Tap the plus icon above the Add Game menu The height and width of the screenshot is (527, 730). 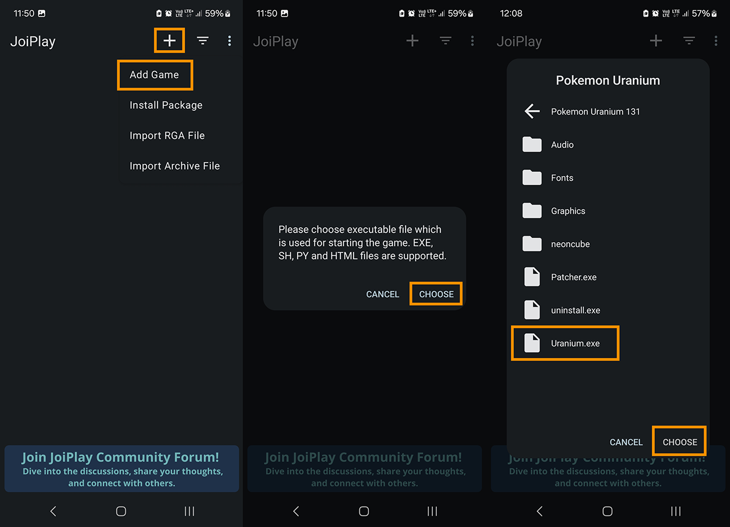pyautogui.click(x=169, y=40)
